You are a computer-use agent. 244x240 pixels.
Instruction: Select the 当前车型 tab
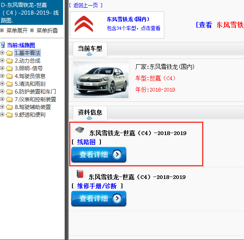click(x=90, y=50)
